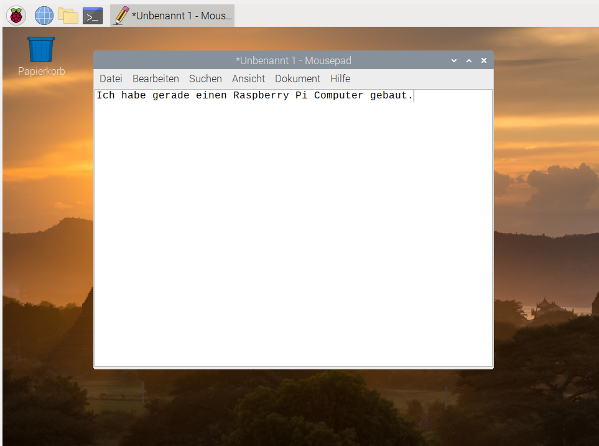
Task: Click the shade arrow in the Mousepad titlebar
Action: tap(453, 60)
